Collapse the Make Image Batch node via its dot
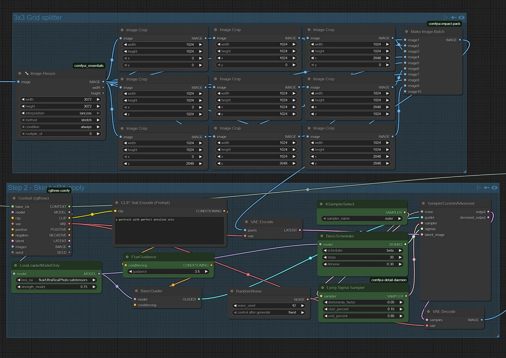The height and width of the screenshot is (358, 506). click(406, 32)
